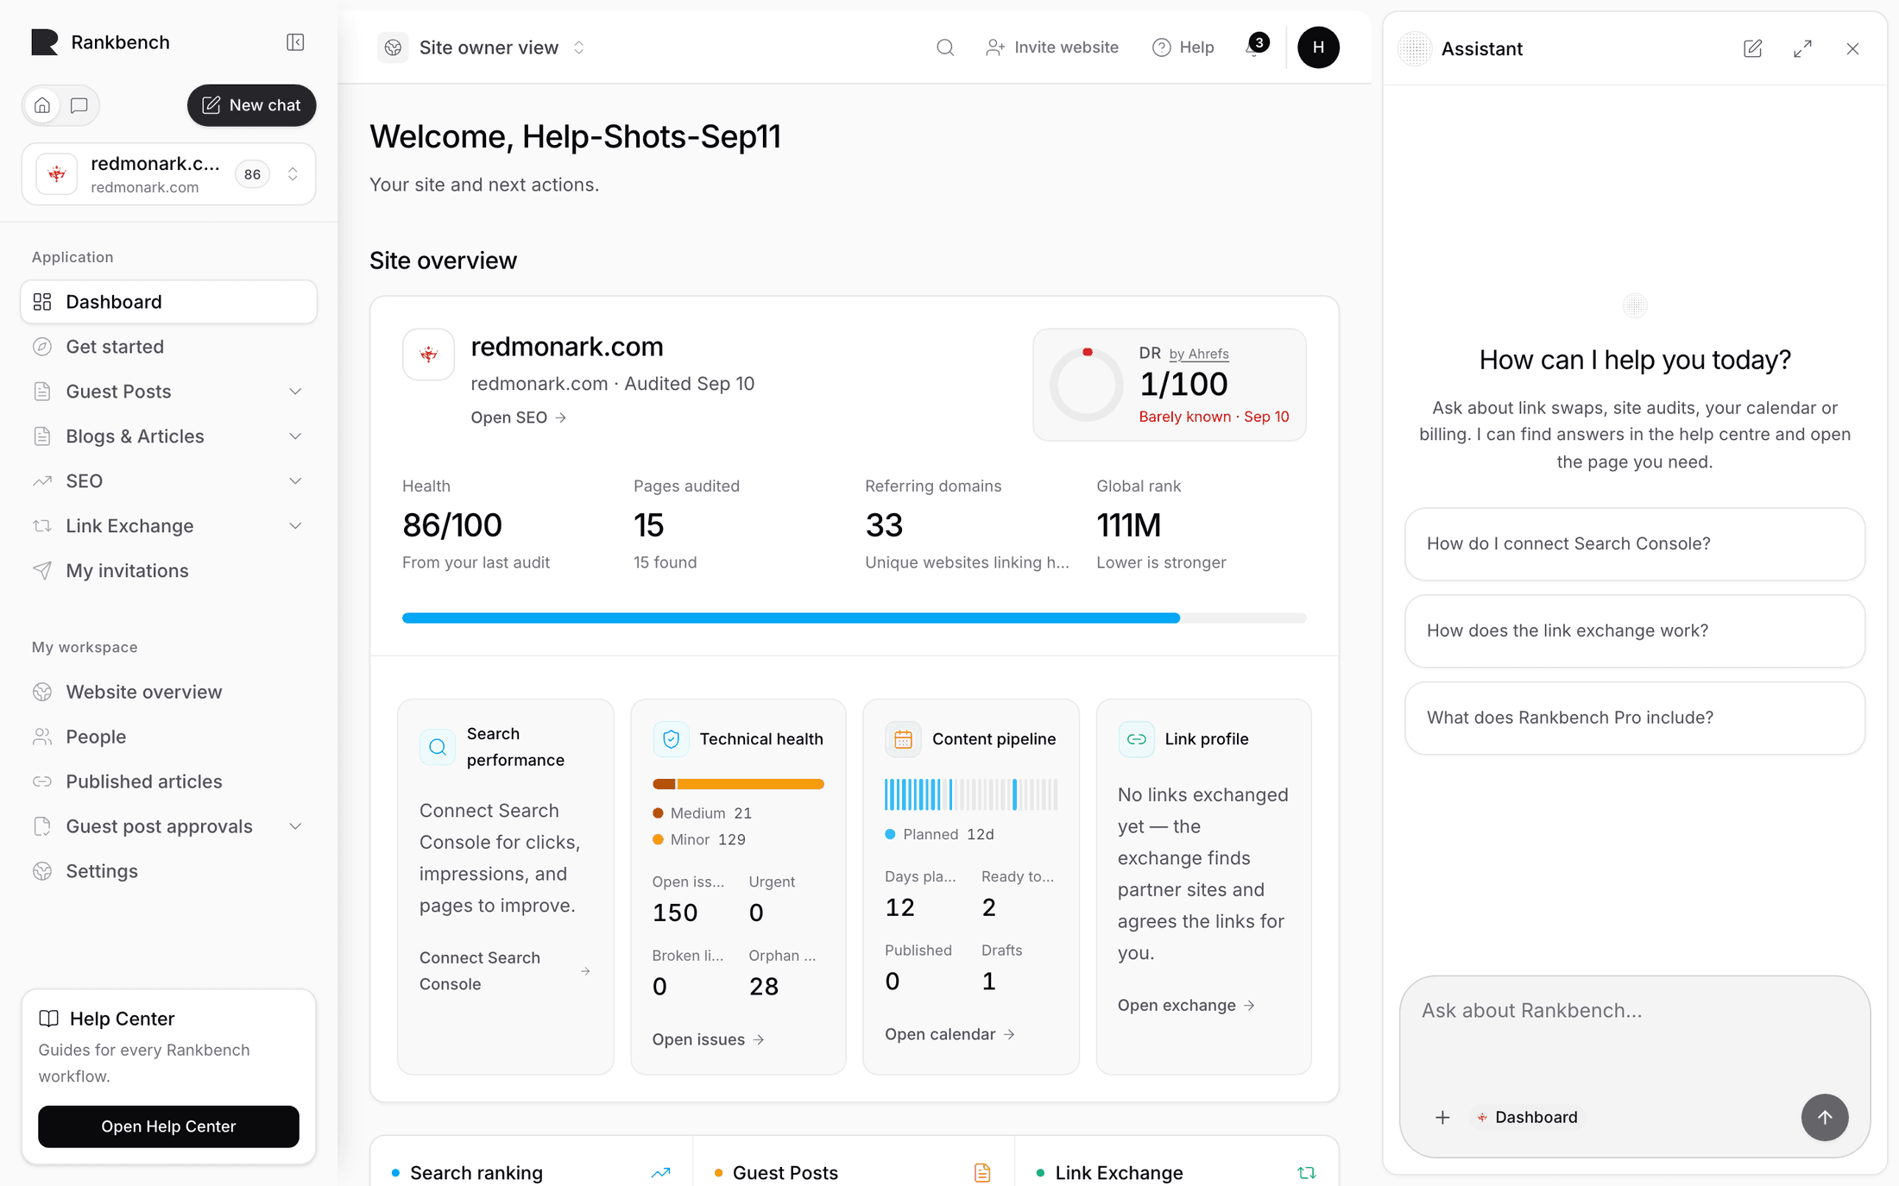Expand Guest Posts menu chevron
Viewport: 1899px width, 1186px height.
295,392
